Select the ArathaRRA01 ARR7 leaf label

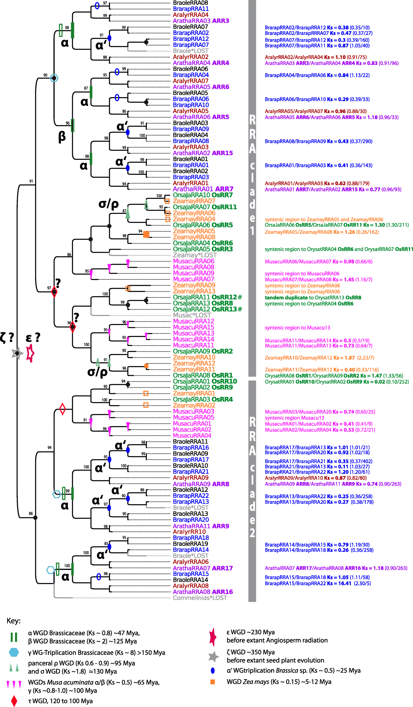[203, 189]
